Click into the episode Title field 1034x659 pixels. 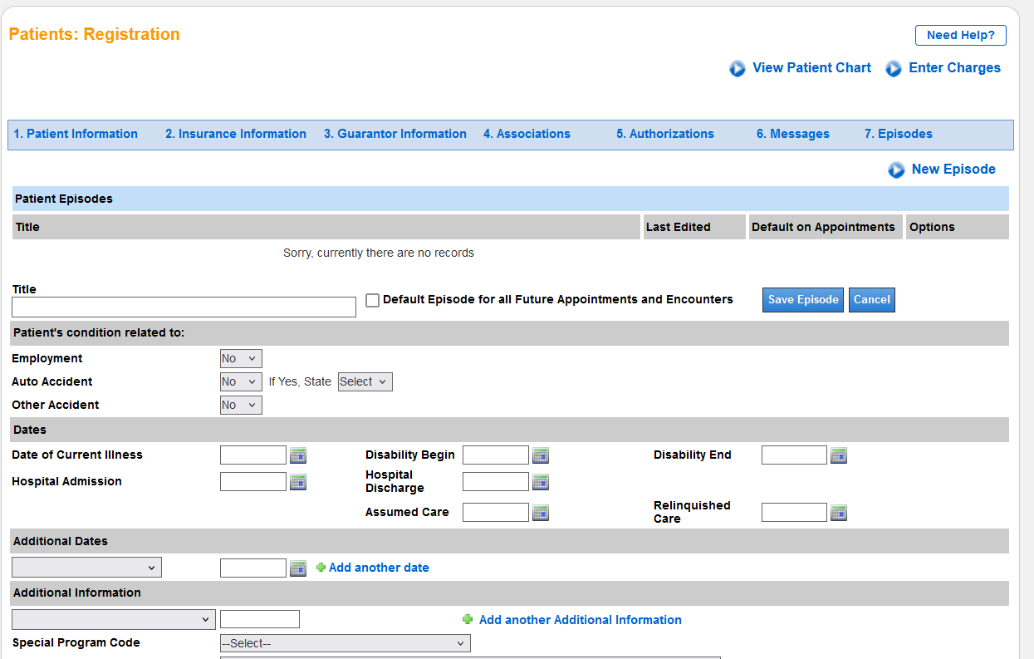point(184,307)
